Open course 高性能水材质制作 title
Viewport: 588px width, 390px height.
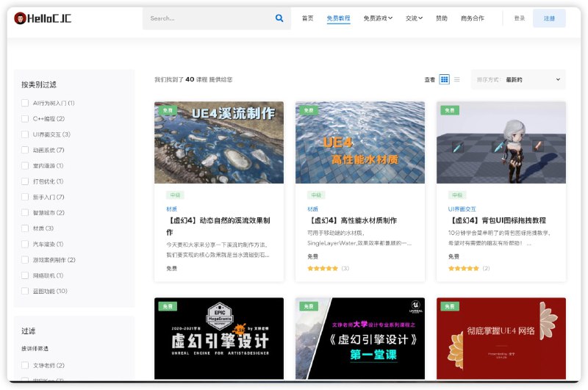(352, 220)
